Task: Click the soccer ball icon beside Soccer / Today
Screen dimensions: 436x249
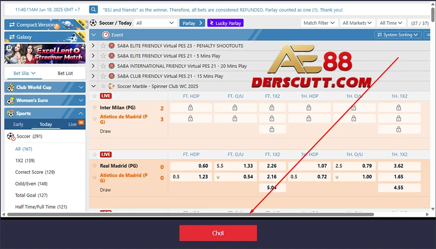Action: tap(94, 23)
